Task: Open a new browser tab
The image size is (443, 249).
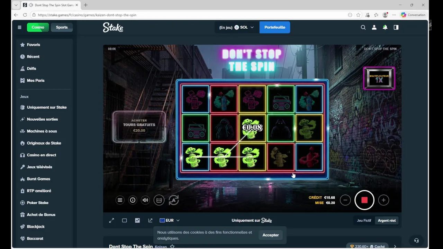Action: (85, 5)
